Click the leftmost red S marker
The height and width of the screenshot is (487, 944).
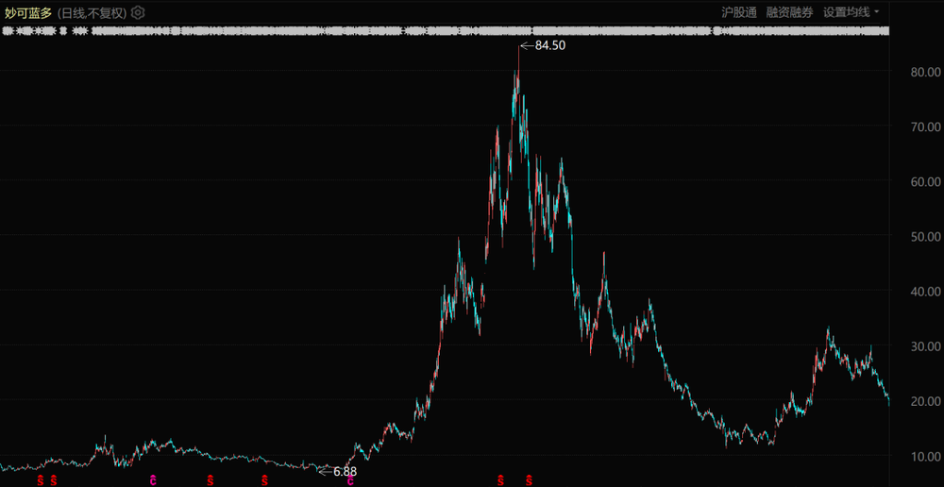pos(40,480)
